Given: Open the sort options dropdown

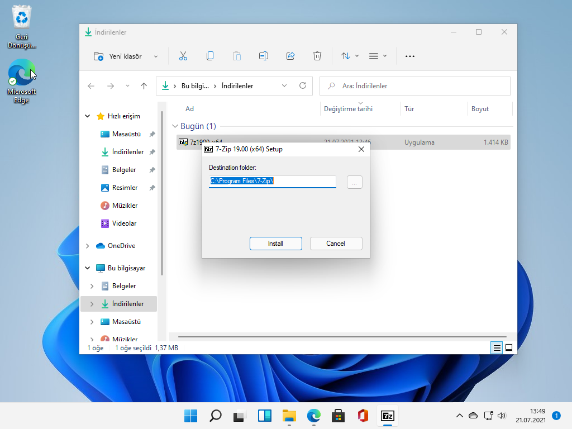Looking at the screenshot, I should (x=349, y=56).
